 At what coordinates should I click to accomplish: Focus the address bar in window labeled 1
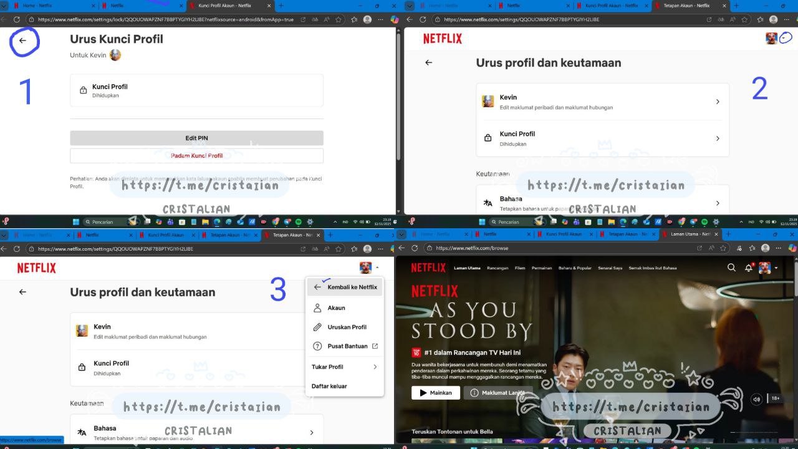coord(165,19)
